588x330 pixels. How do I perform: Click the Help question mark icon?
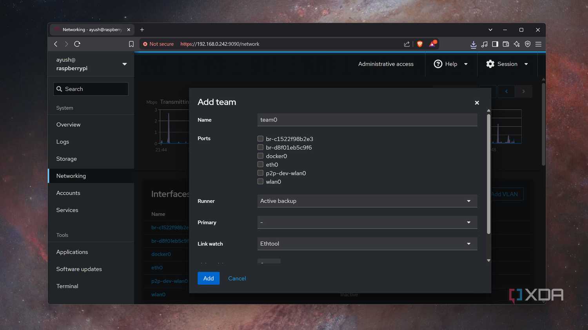pos(438,64)
